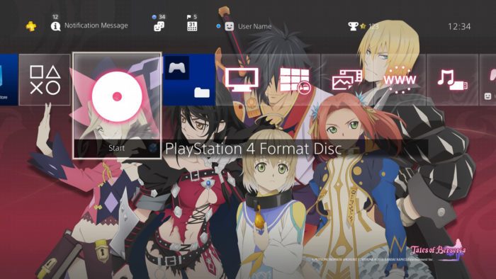Screen dimensions: 496x279
Task: Open the TV & Video monitor icon
Action: [242, 79]
